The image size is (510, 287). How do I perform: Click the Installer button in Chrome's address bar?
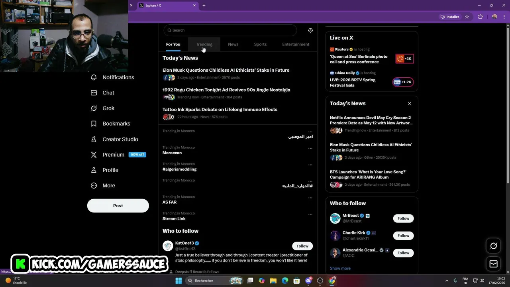[450, 17]
